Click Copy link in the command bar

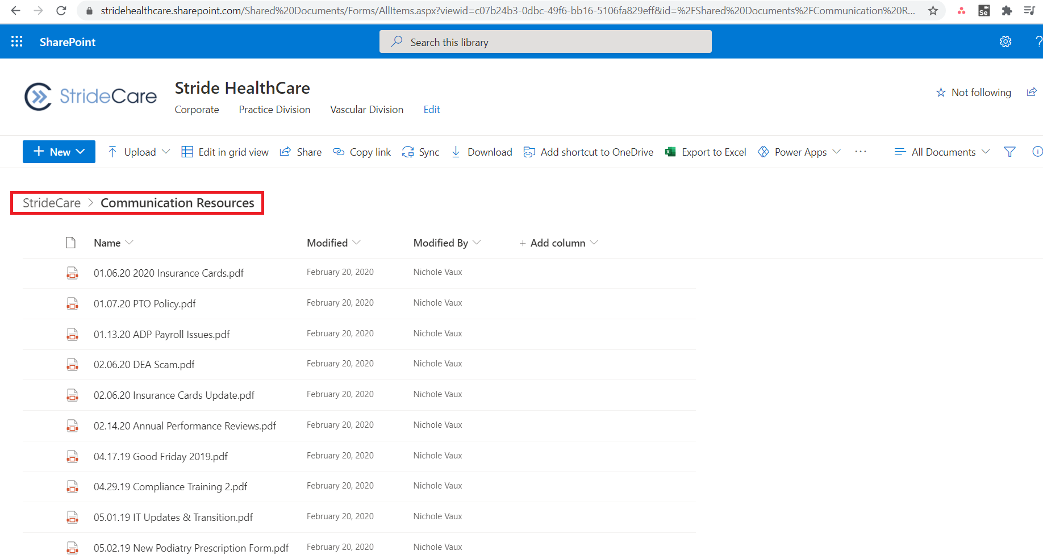(362, 152)
